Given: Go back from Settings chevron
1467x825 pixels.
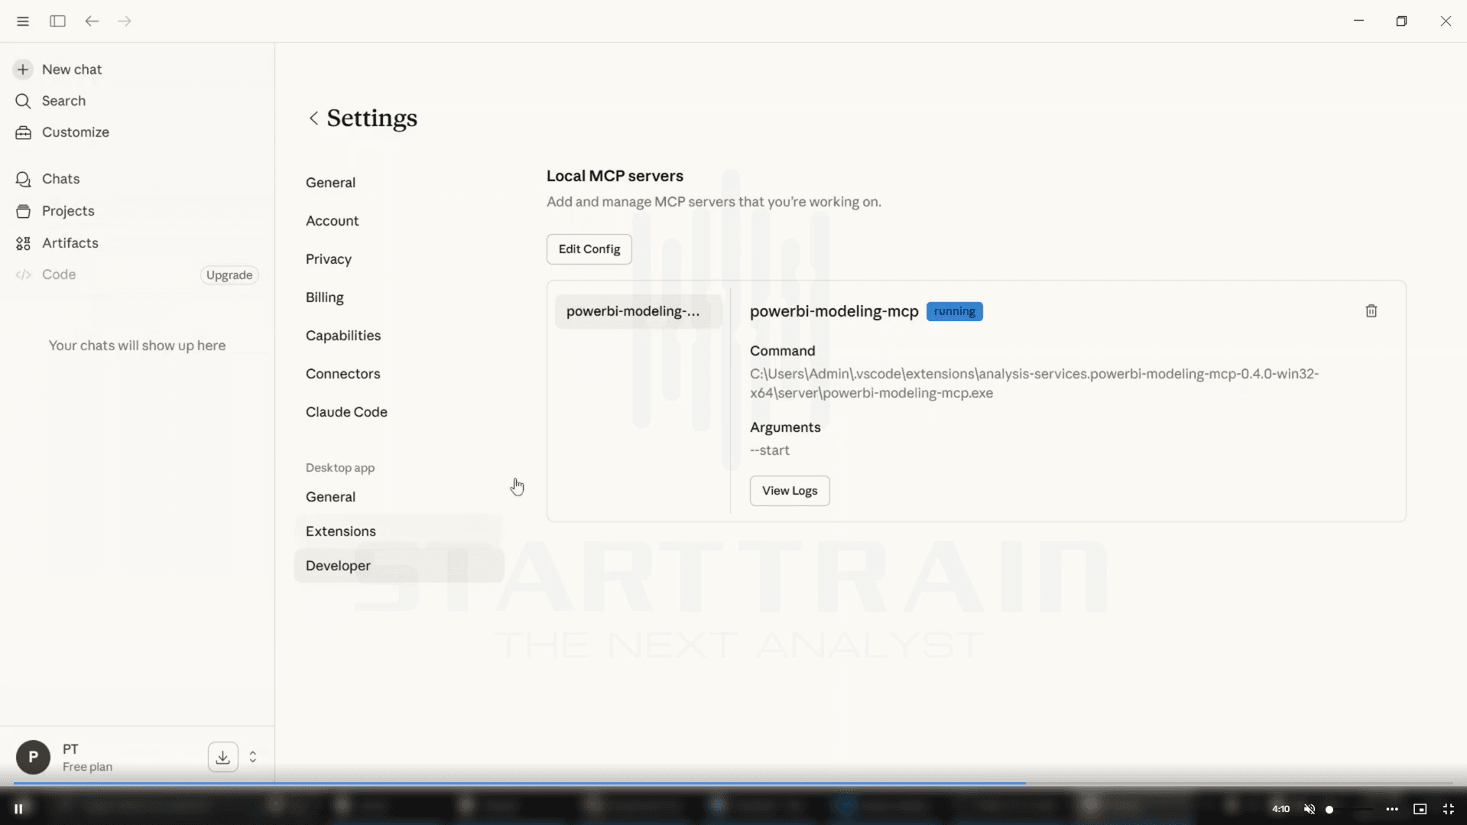Looking at the screenshot, I should tap(313, 118).
